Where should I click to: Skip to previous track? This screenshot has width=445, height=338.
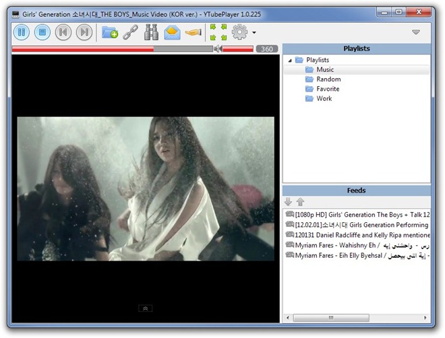pos(63,32)
